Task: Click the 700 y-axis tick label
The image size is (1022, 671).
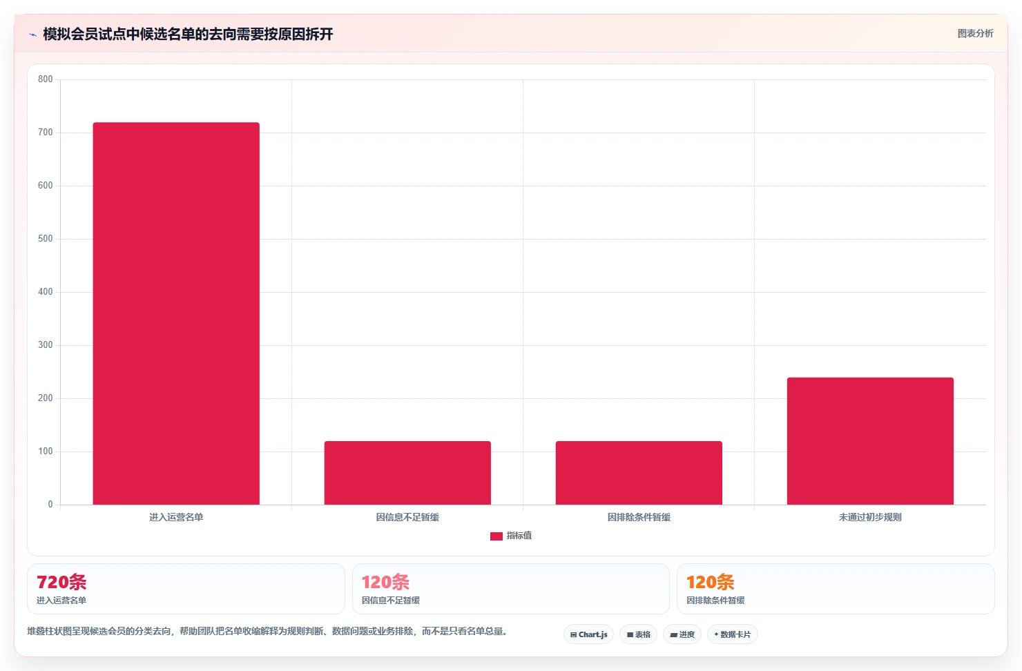Action: 45,133
